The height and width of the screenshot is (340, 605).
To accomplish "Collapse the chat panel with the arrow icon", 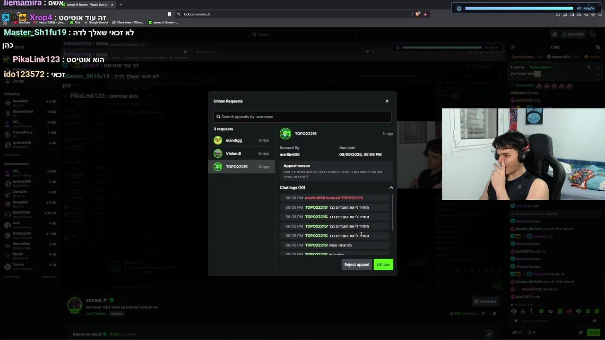I will pyautogui.click(x=513, y=47).
